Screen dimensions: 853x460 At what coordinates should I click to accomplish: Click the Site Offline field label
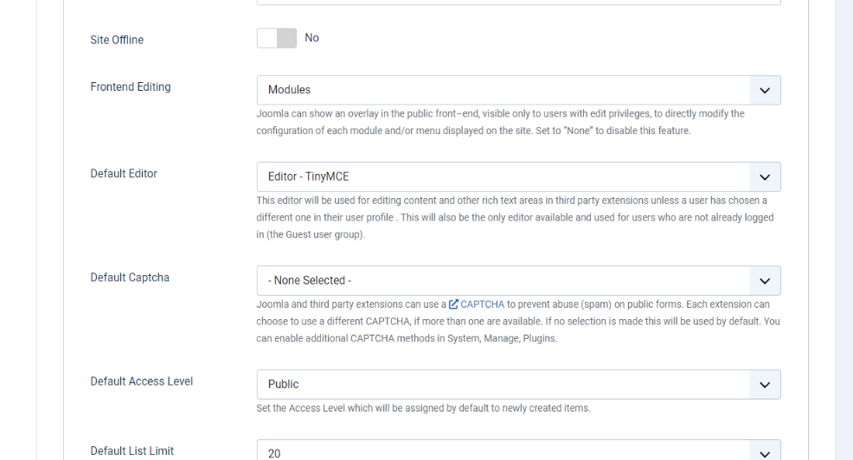(117, 40)
